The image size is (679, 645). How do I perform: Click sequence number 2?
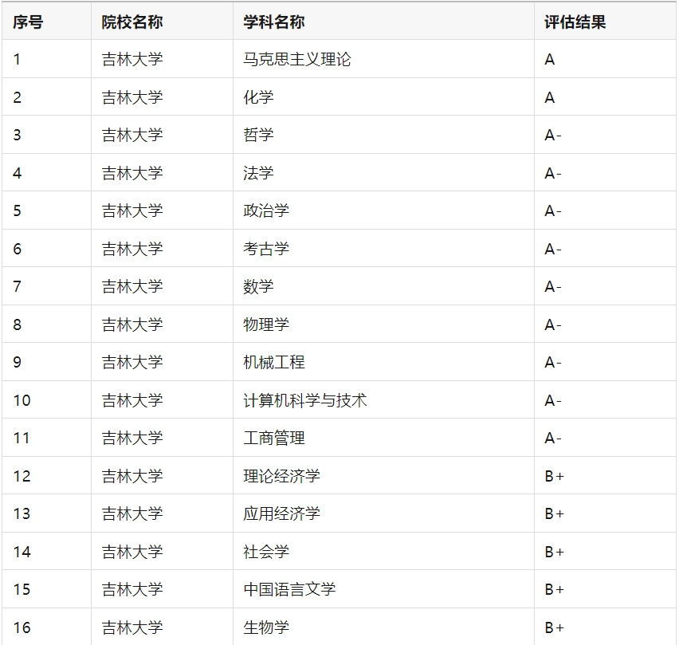(17, 97)
